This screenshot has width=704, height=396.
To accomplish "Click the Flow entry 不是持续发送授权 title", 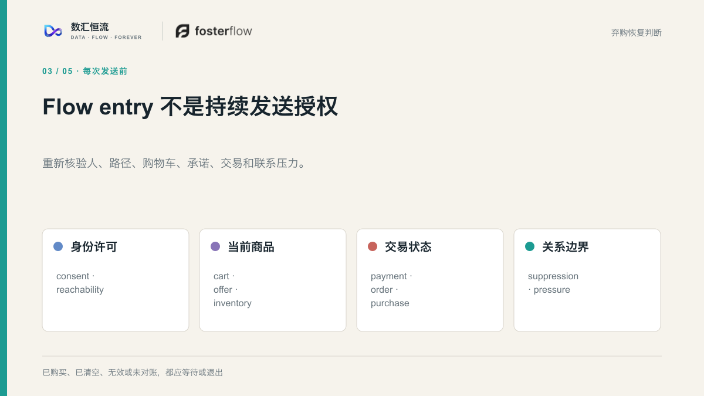I will tap(190, 107).
